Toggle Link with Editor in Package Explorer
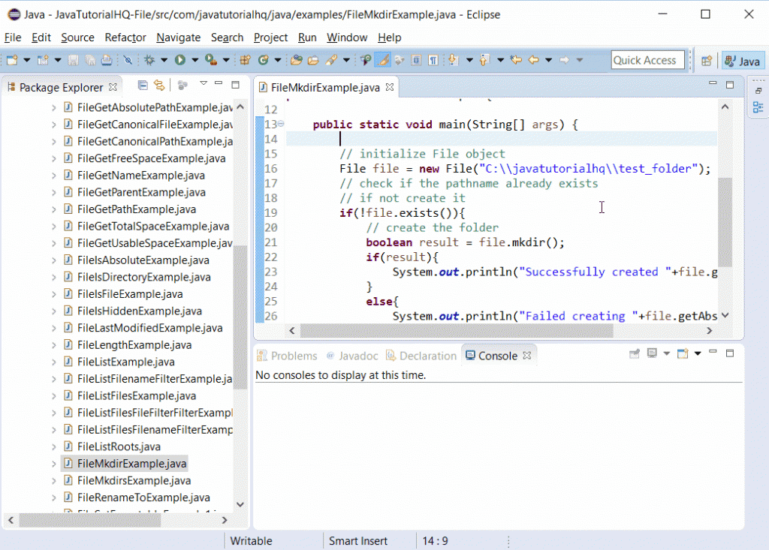The height and width of the screenshot is (550, 769). click(x=159, y=86)
